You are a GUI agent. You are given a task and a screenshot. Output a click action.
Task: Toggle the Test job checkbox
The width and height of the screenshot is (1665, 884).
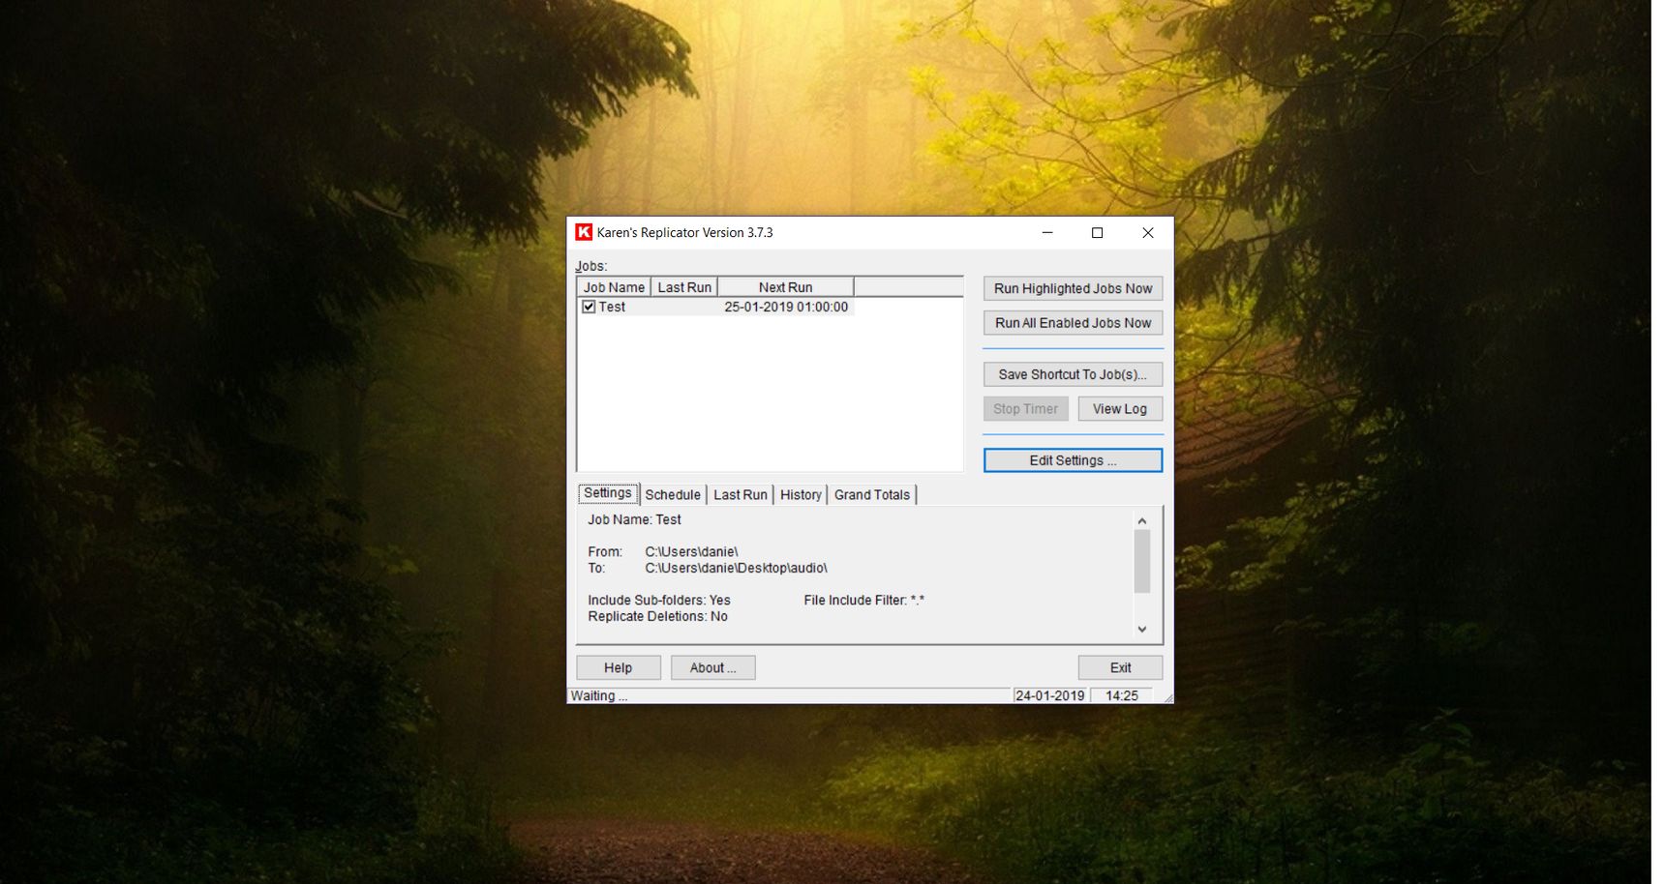pyautogui.click(x=589, y=307)
